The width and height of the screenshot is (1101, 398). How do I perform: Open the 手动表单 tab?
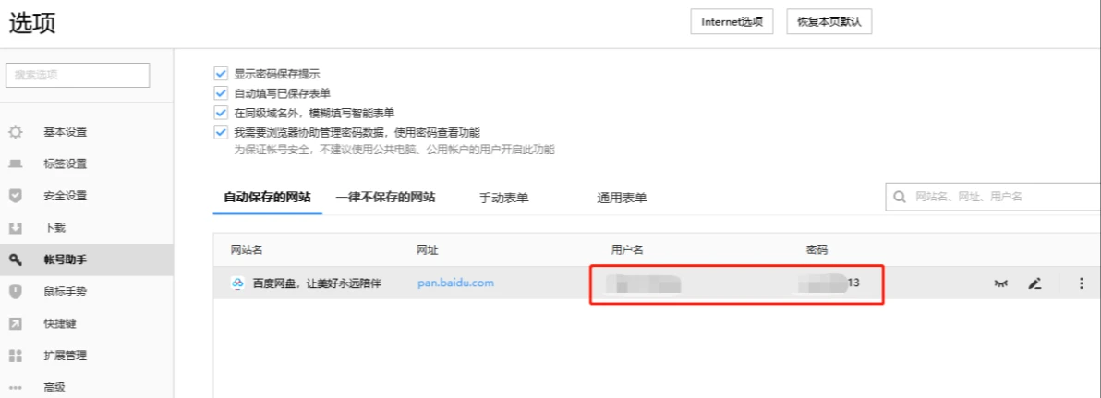pos(503,198)
